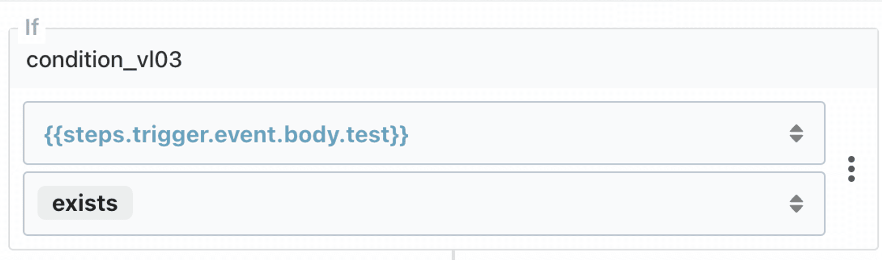
Task: Click the down triangle in the operator selector
Action: 796,209
